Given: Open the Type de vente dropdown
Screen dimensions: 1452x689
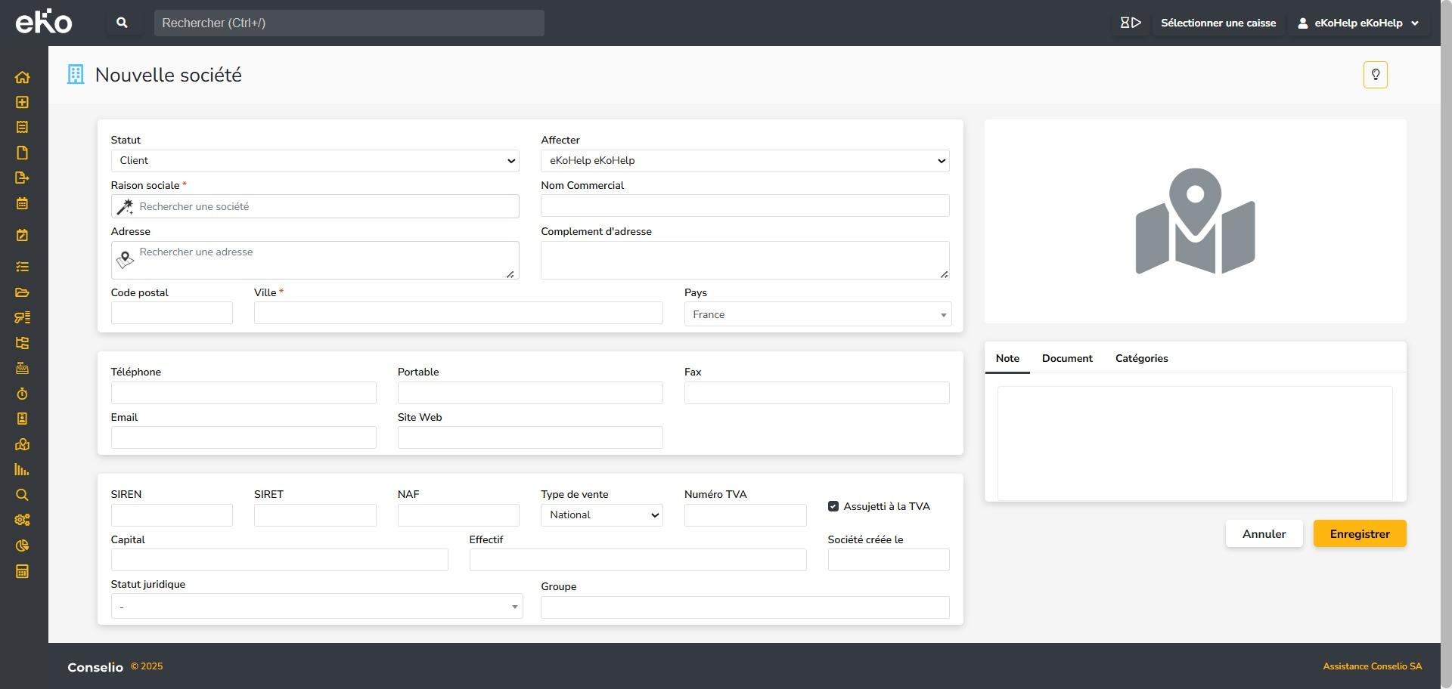Looking at the screenshot, I should point(601,515).
